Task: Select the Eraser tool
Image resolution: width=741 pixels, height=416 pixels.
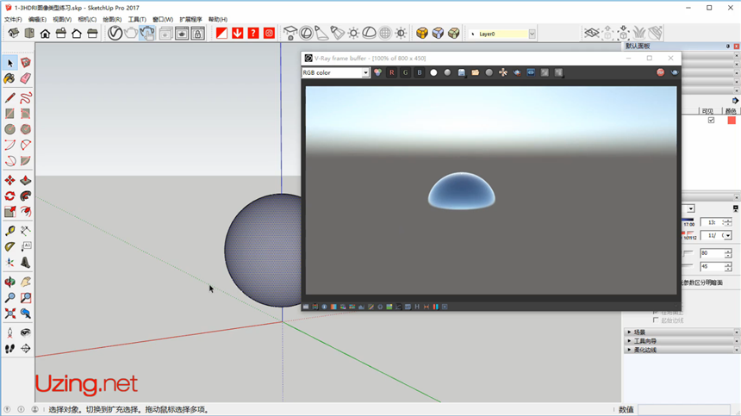Action: pos(26,78)
